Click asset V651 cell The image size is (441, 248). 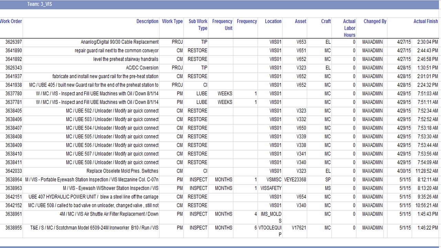(301, 51)
